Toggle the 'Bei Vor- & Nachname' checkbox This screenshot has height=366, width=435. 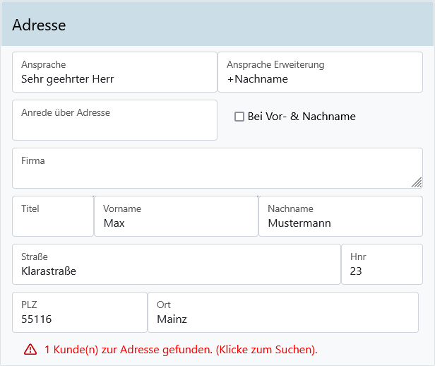[239, 117]
